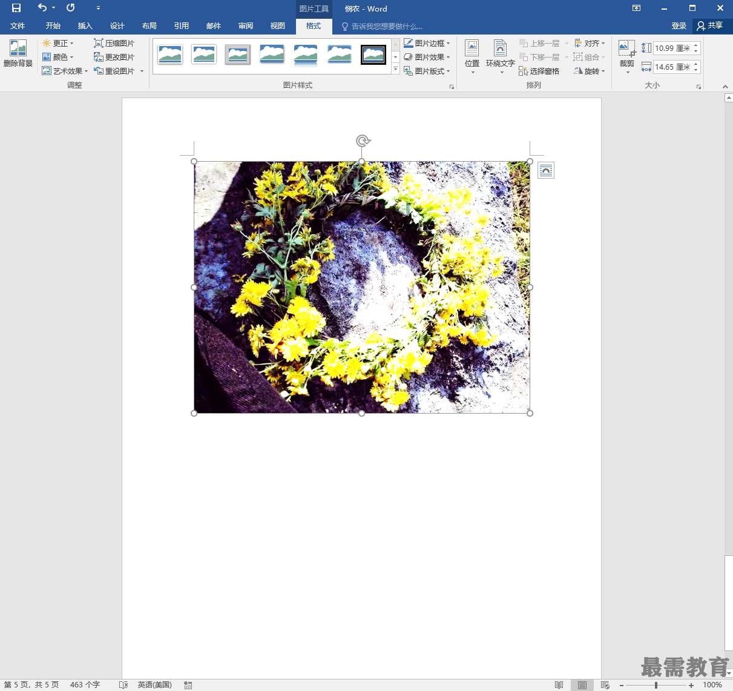Image resolution: width=733 pixels, height=691 pixels.
Task: Click the 100% zoom level
Action: click(x=712, y=685)
